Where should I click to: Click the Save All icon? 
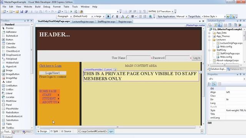pyautogui.click(x=26, y=11)
